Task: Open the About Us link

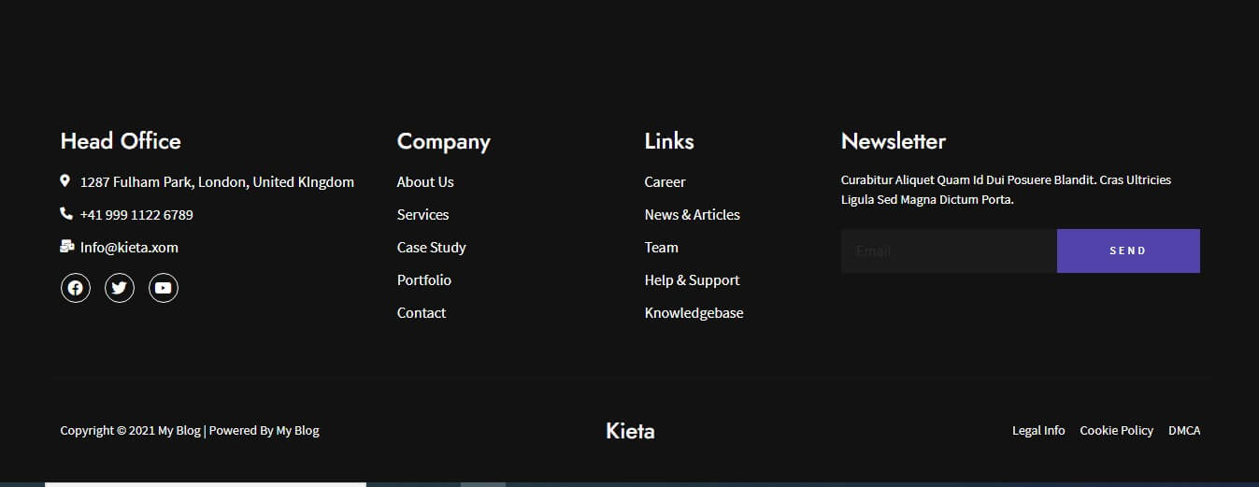Action: [425, 182]
